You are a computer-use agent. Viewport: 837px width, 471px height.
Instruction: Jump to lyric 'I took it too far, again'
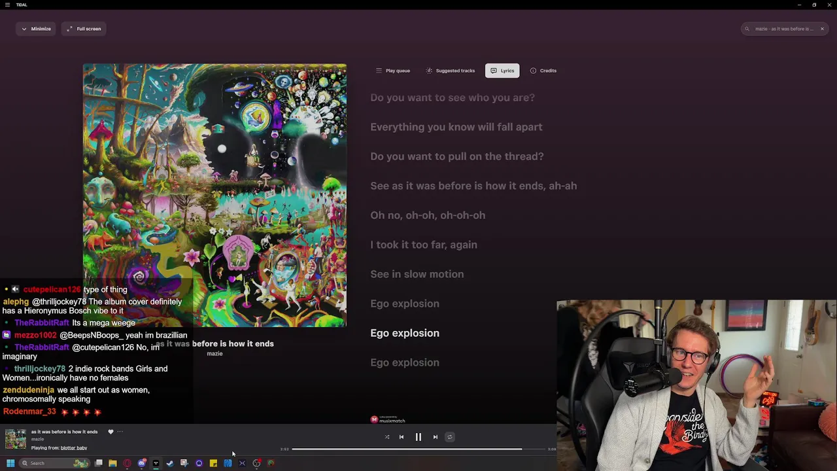(424, 245)
